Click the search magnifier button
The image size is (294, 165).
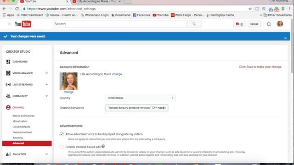pos(194,24)
